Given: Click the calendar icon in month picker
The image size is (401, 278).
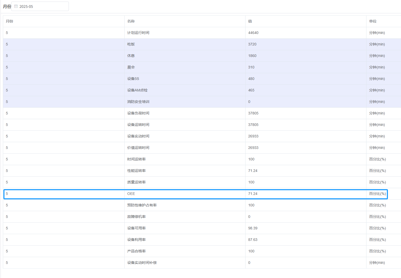Looking at the screenshot, I should tap(16, 6).
